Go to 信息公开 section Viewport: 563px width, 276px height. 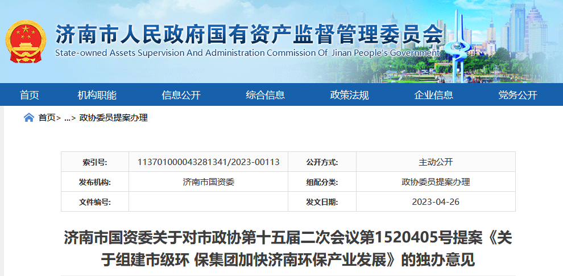click(x=181, y=95)
